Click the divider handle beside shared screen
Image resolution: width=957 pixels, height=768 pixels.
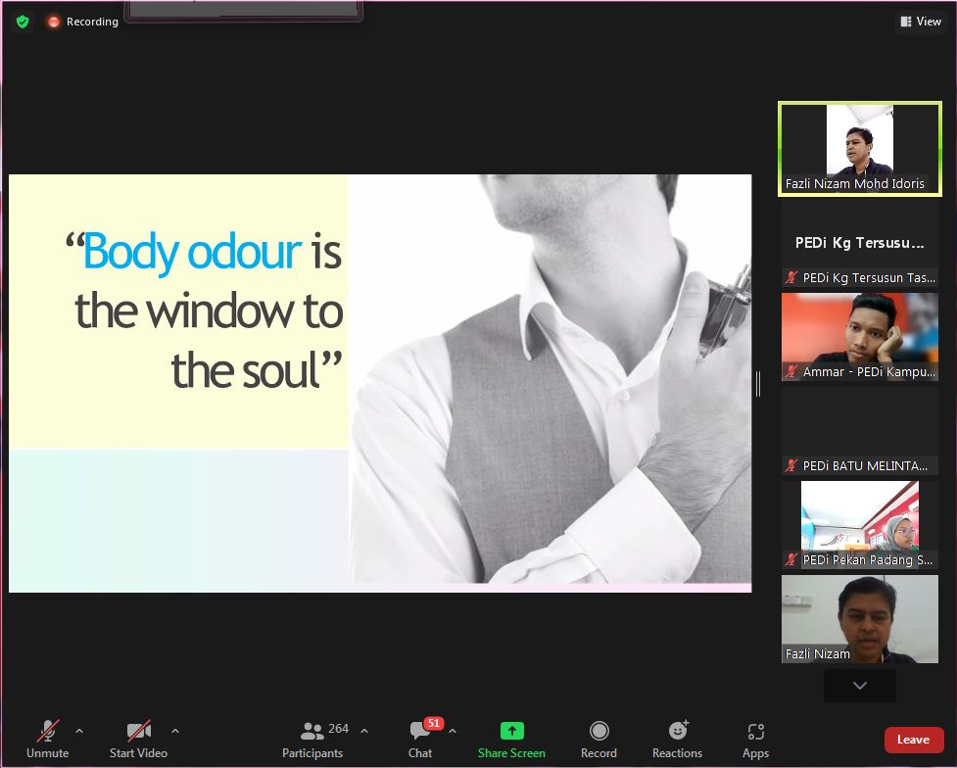(x=758, y=384)
